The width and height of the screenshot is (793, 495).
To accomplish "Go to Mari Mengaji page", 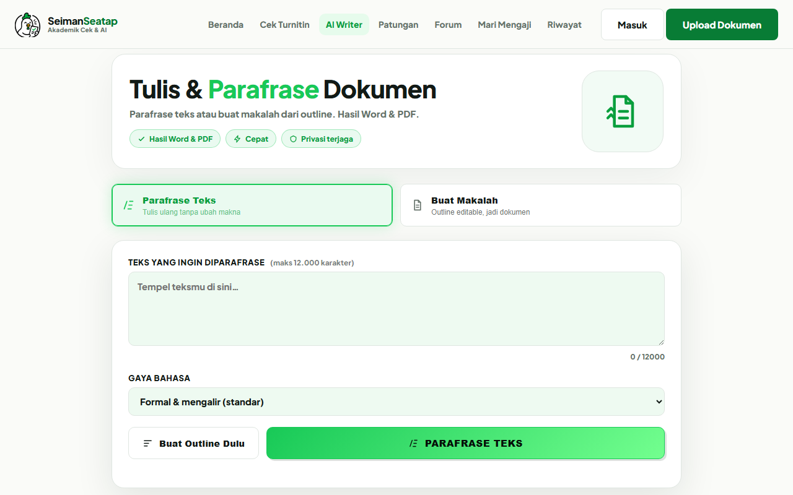I will pos(504,25).
